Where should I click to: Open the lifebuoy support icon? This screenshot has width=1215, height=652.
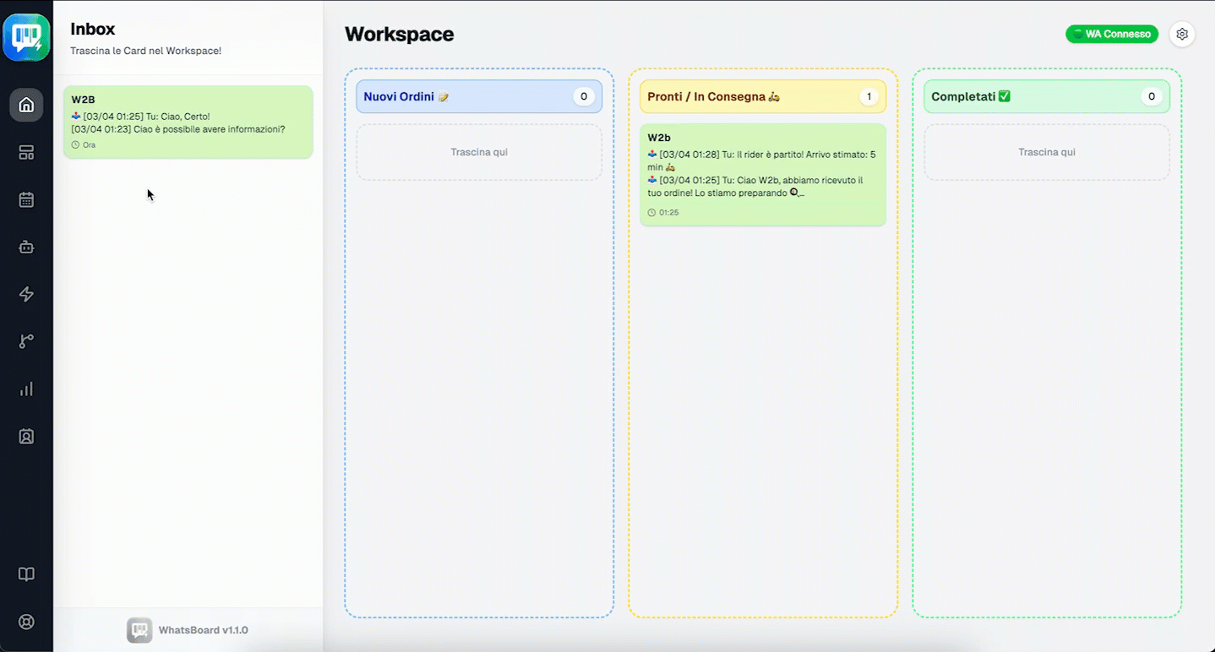(26, 622)
